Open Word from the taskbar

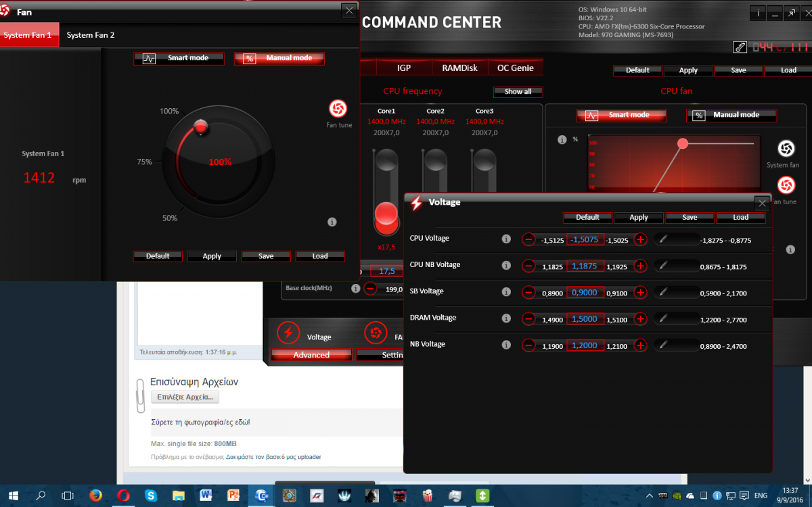[x=206, y=496]
